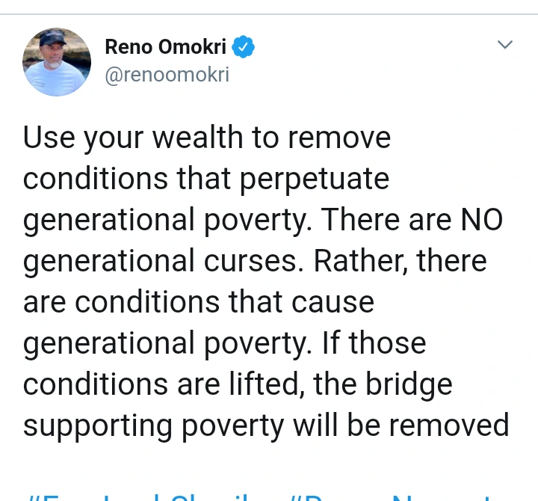Open Reno Omokri's profile picture

pos(57,62)
